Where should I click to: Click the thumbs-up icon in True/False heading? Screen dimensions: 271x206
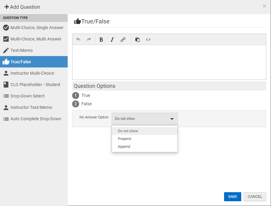[77, 21]
